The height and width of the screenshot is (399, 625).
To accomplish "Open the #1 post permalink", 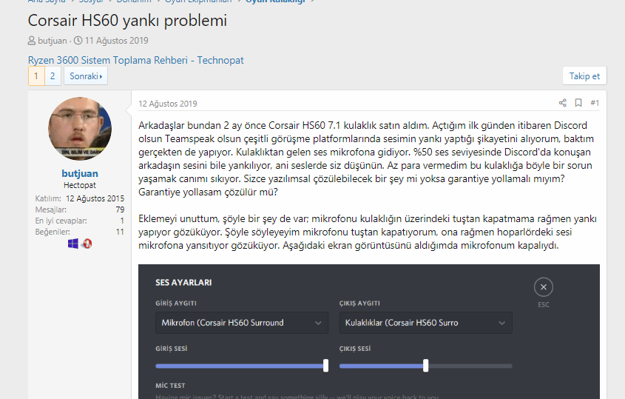I will [x=595, y=103].
